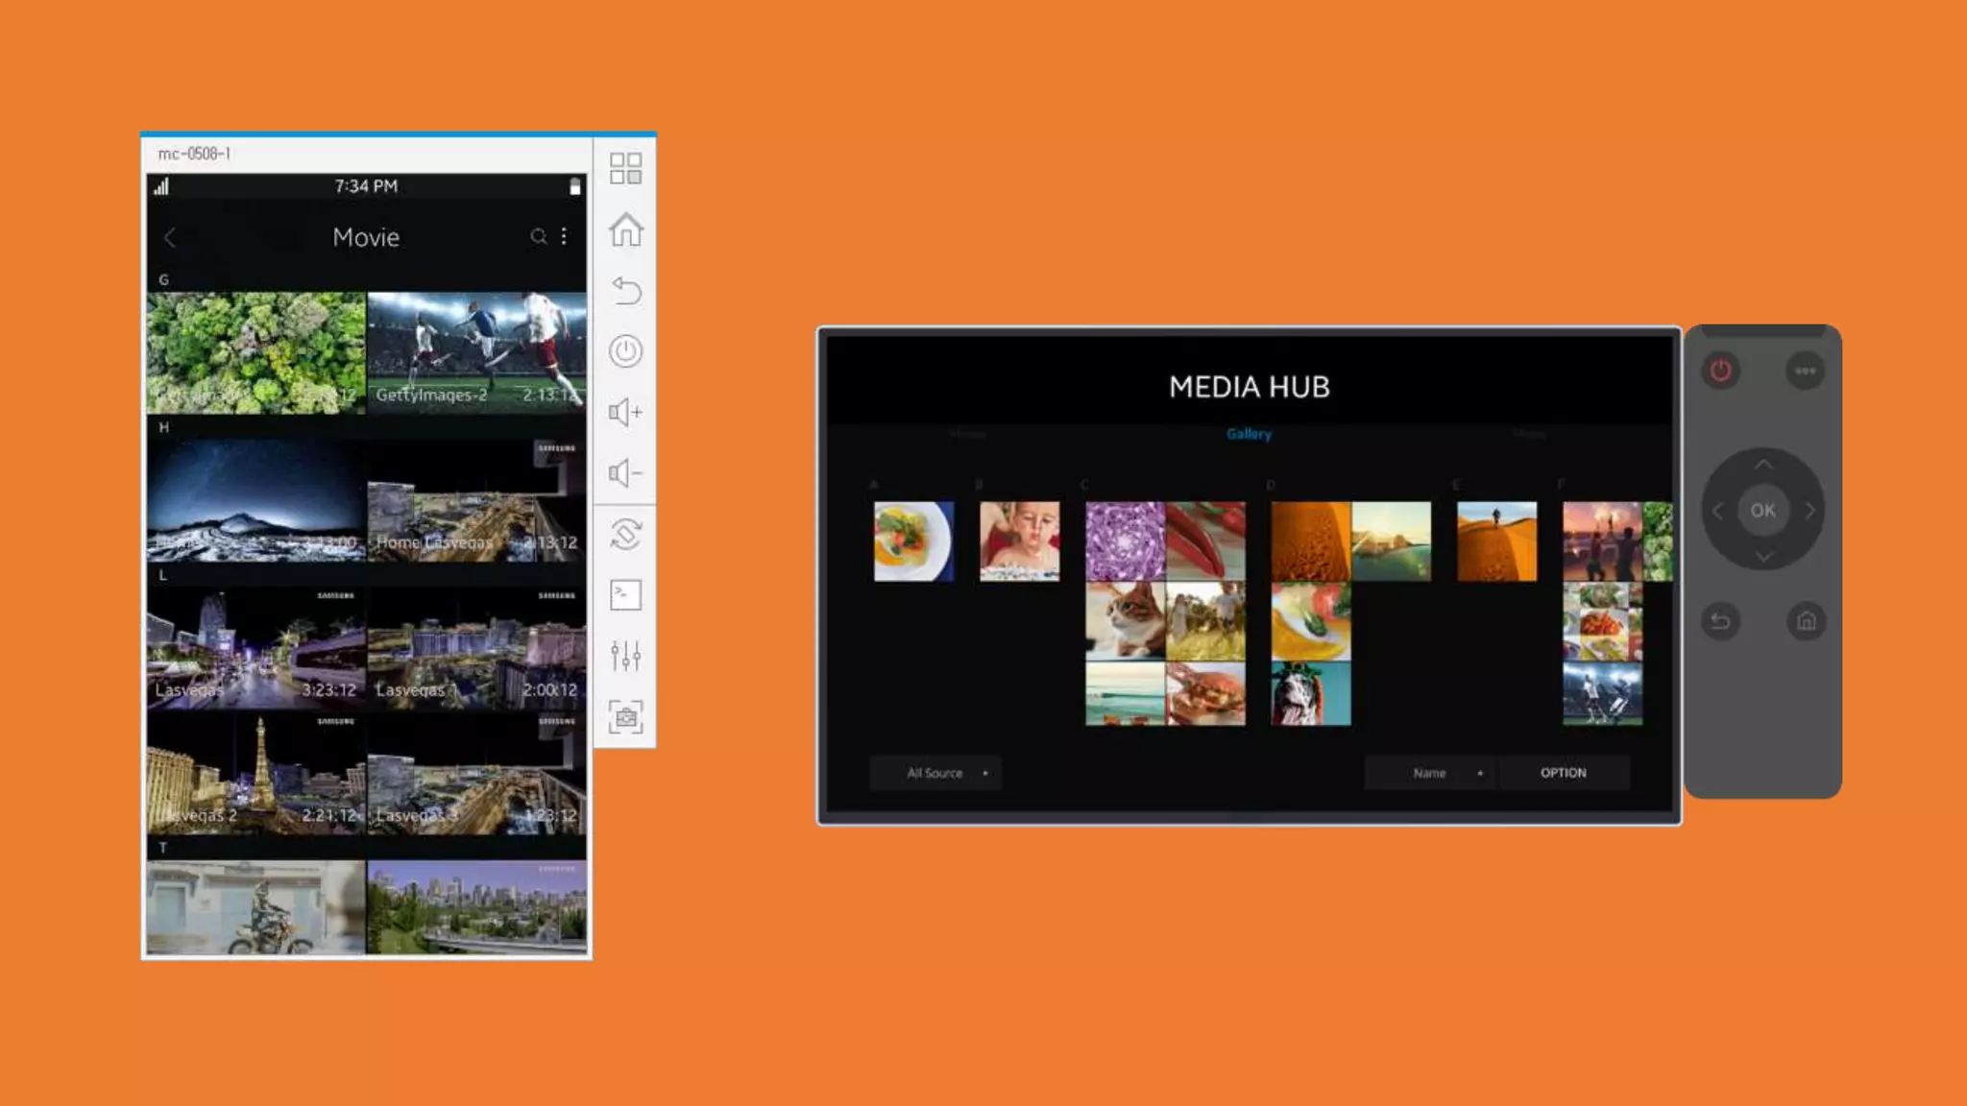Click the emulator home icon in side toolbar
Screen dimensions: 1967x1106
pos(625,229)
